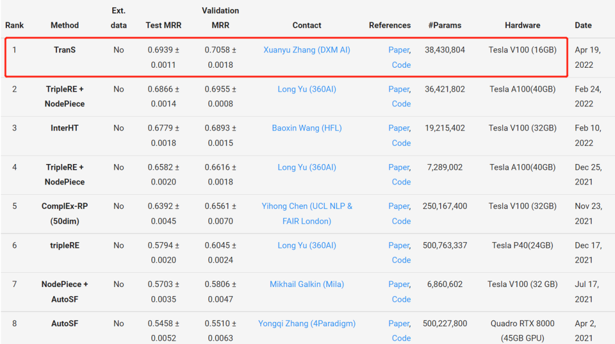Open the Code link for TranS

[x=401, y=65]
